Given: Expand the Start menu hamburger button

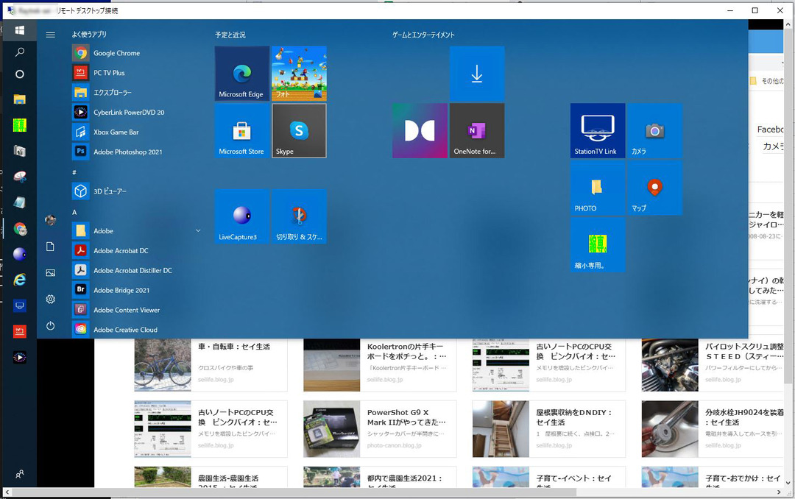Looking at the screenshot, I should pos(50,35).
